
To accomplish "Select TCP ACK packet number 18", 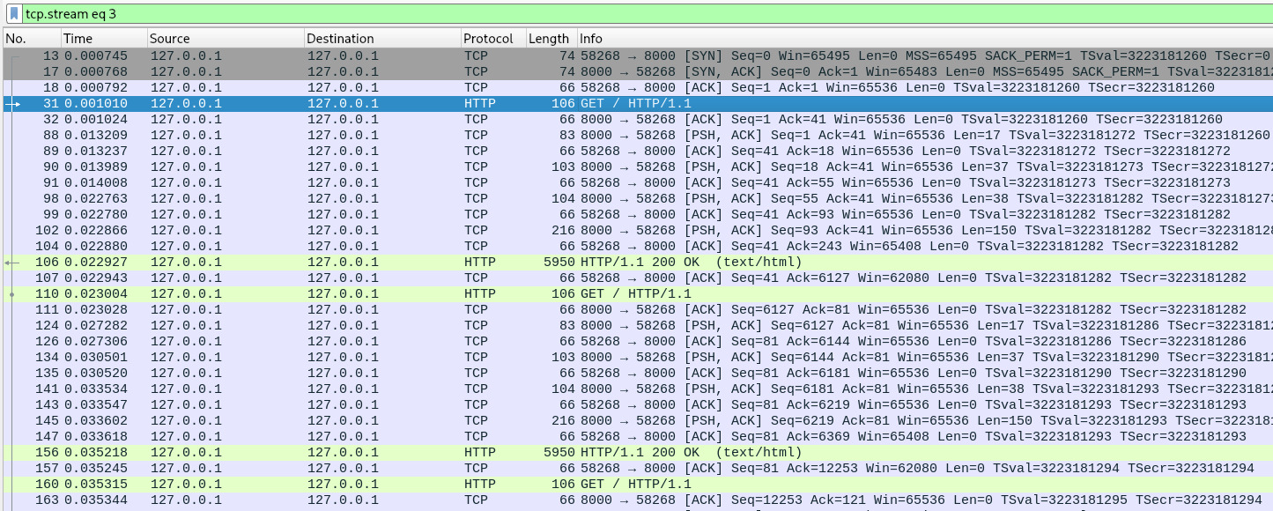I will point(352,87).
